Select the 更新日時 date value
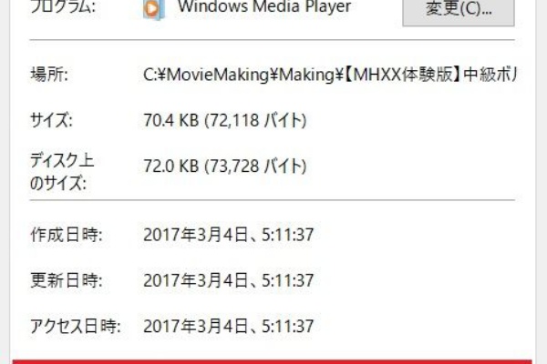 point(229,280)
